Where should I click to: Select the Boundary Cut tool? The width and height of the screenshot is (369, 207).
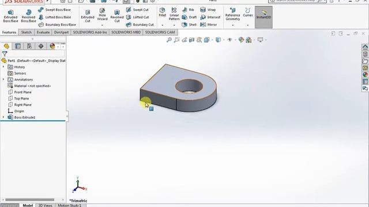click(140, 24)
